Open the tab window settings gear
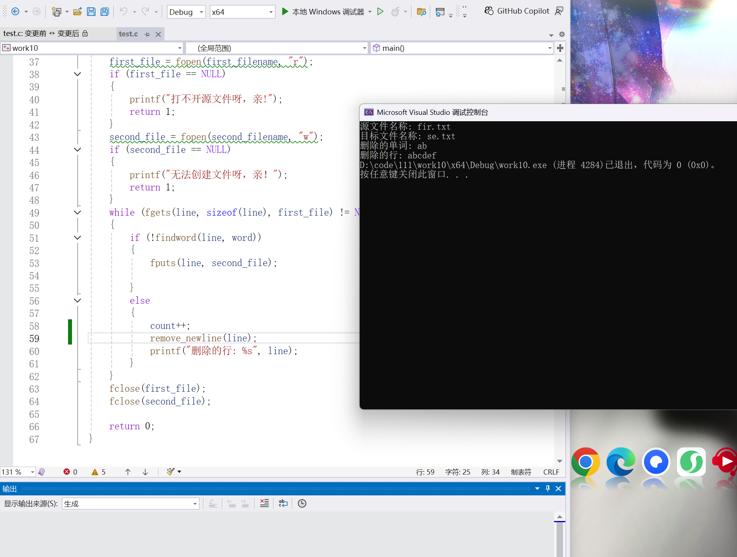Screen dimensions: 737x557 (562, 34)
